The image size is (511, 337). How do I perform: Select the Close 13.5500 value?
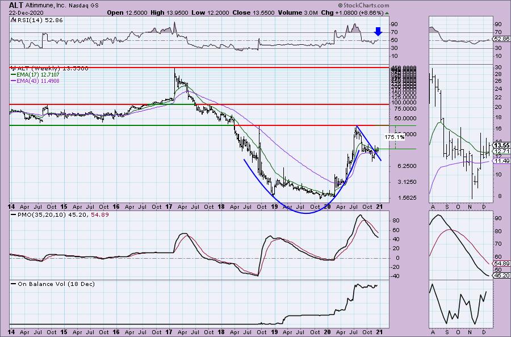point(254,12)
